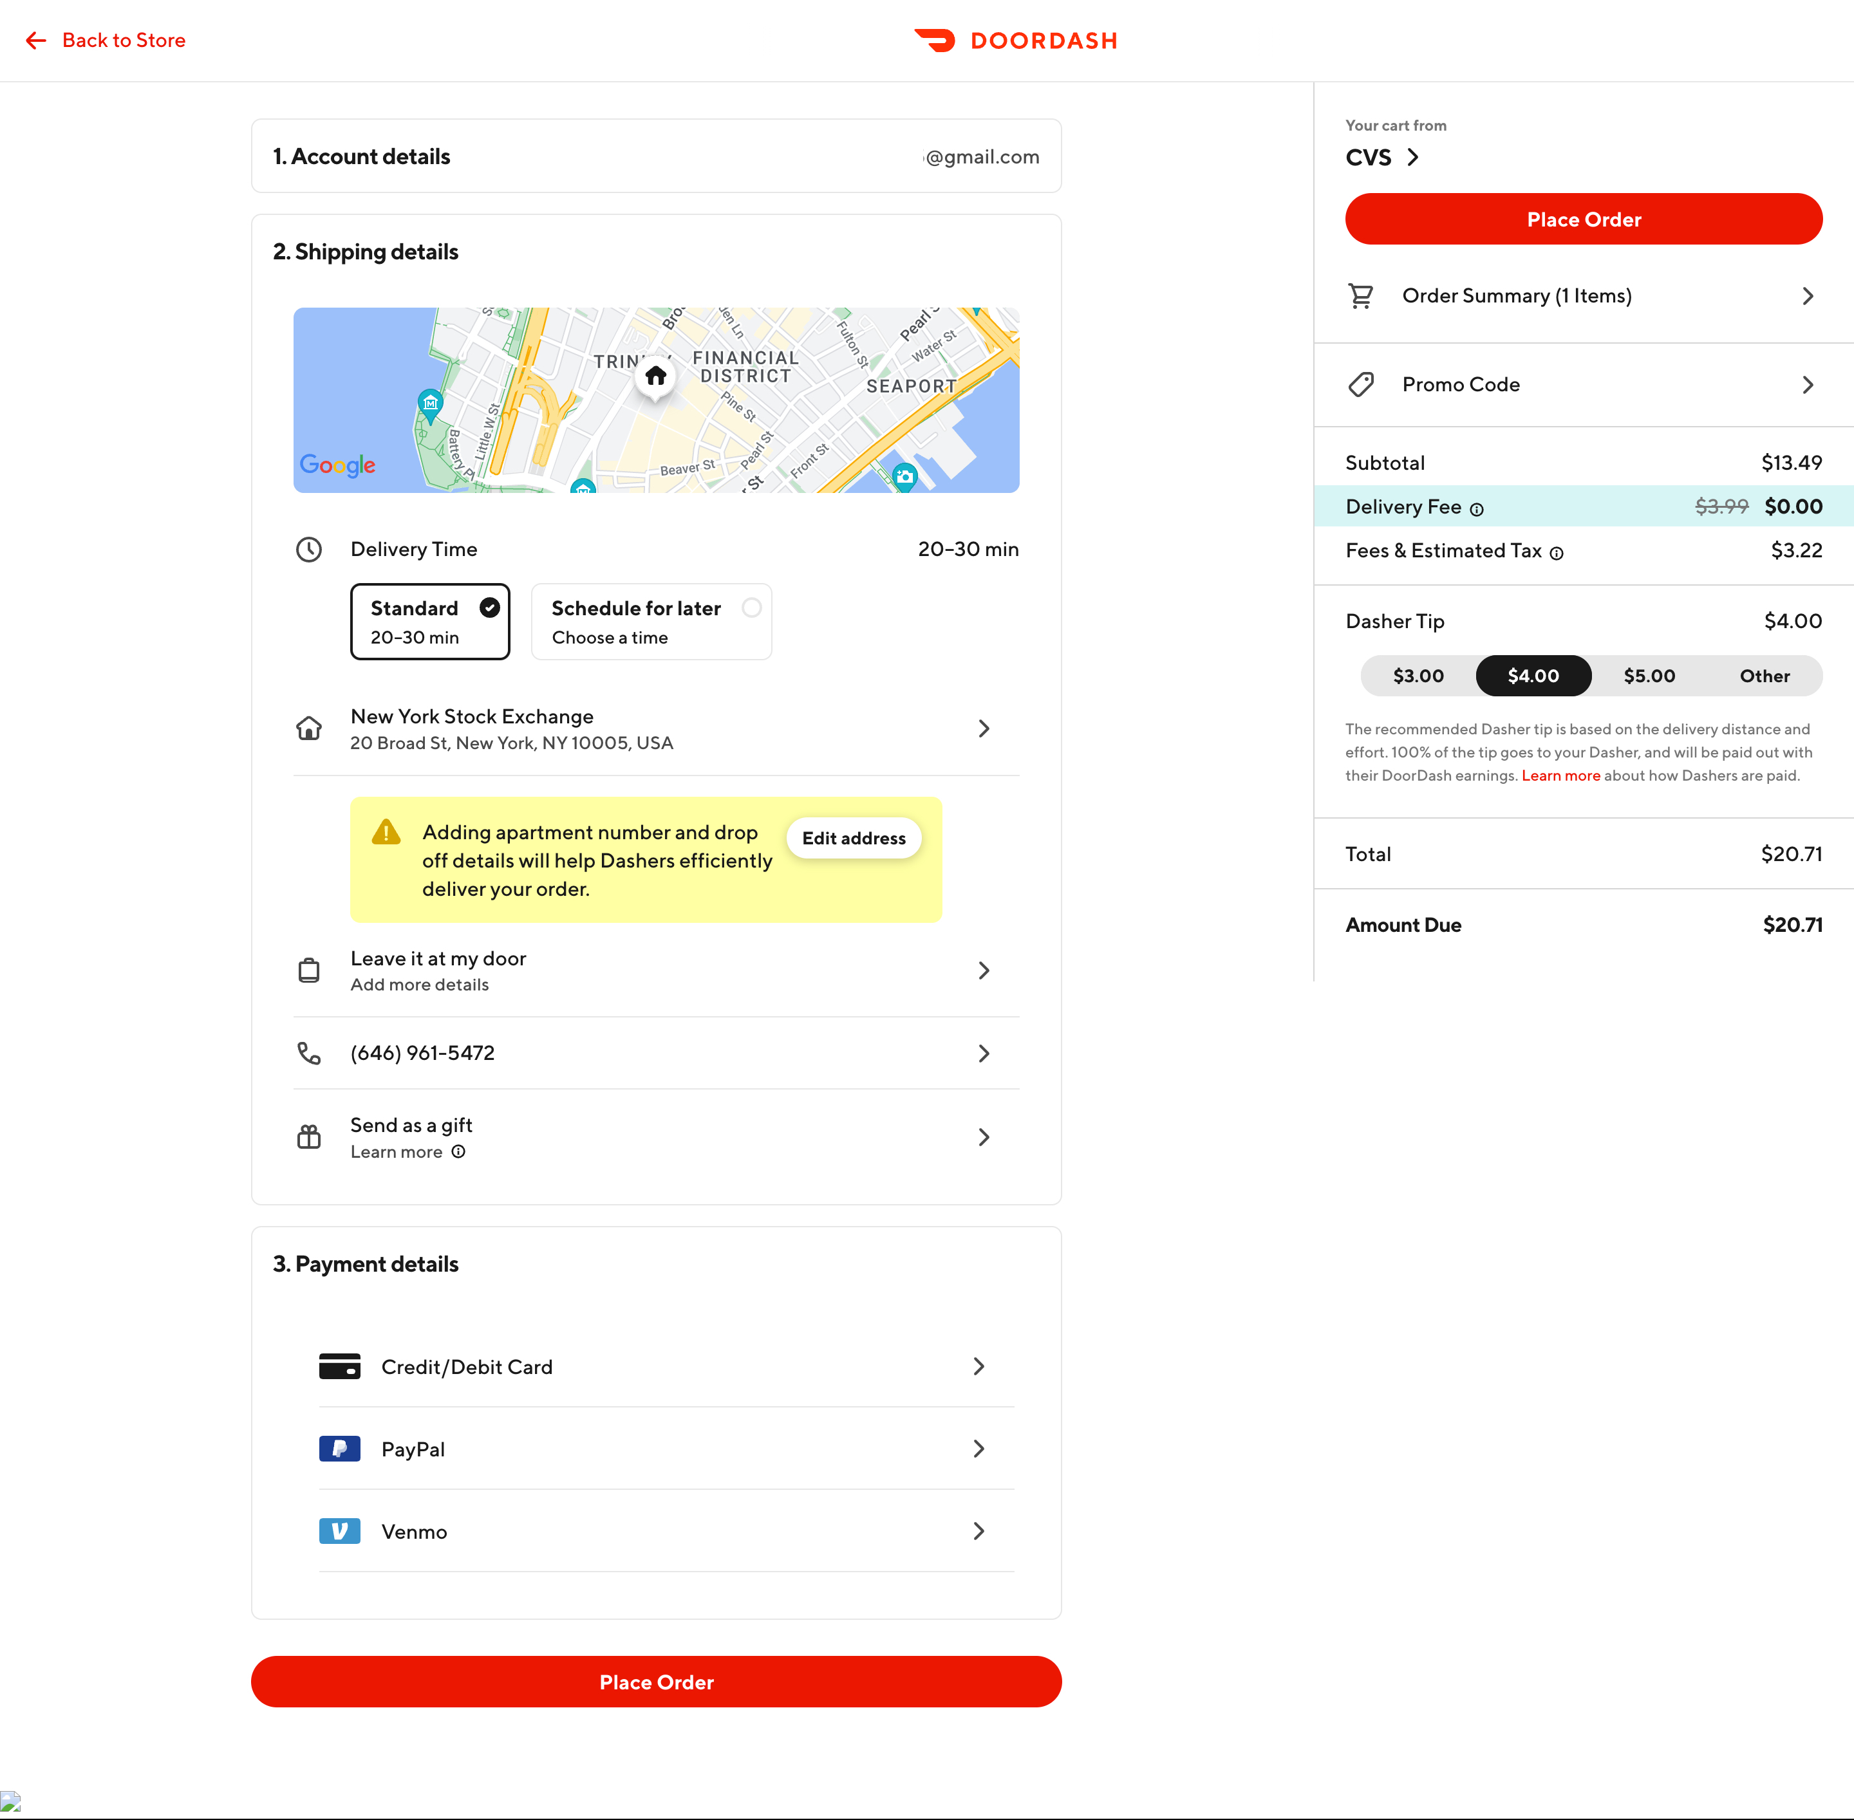Click the struck-through $3.99 delivery fee
The image size is (1854, 1820).
(x=1721, y=506)
